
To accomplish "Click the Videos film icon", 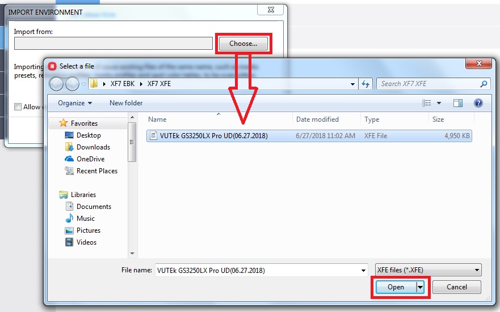I will [69, 242].
